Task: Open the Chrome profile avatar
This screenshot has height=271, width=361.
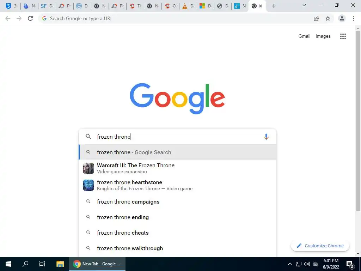Action: [x=342, y=18]
